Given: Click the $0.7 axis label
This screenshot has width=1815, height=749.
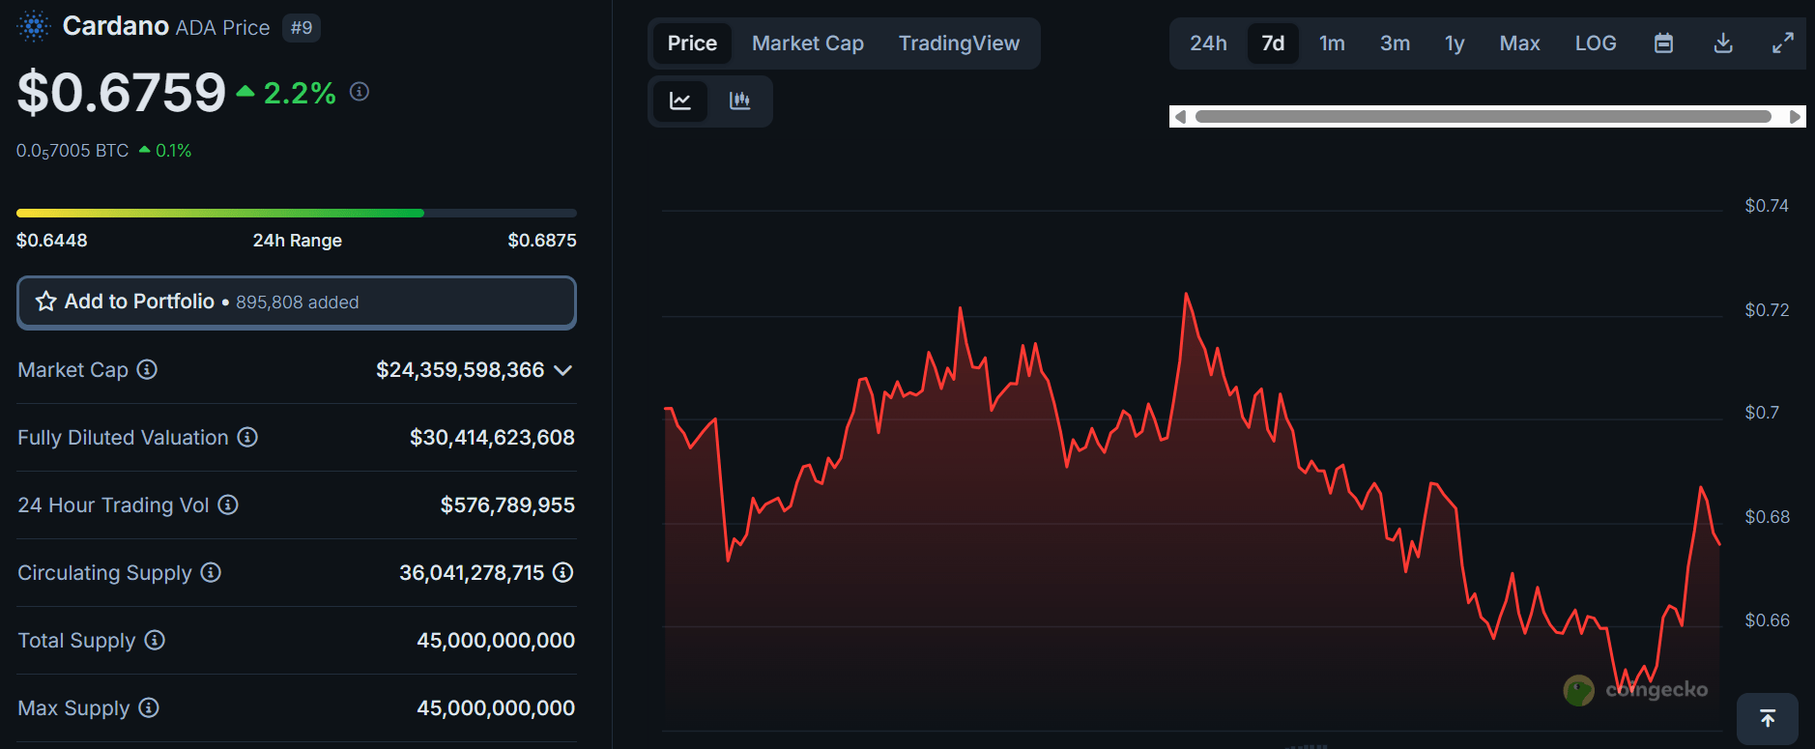Looking at the screenshot, I should (x=1762, y=413).
